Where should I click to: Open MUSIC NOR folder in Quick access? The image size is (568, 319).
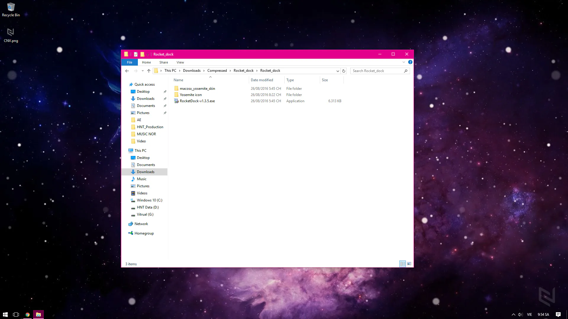point(146,134)
